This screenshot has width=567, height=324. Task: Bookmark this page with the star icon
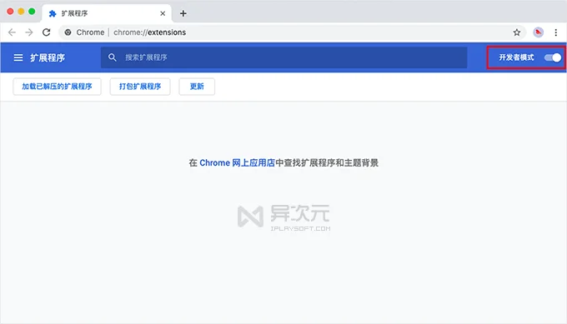[517, 32]
